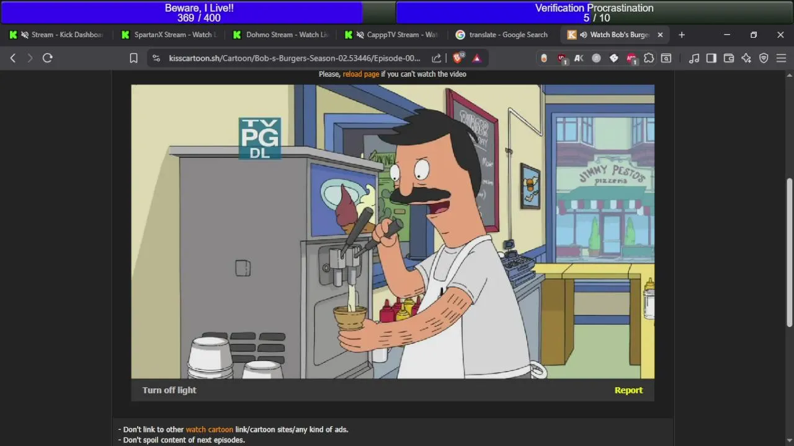794x446 pixels.
Task: Unmute the CapppTV Stream tab audio icon
Action: pyautogui.click(x=360, y=35)
